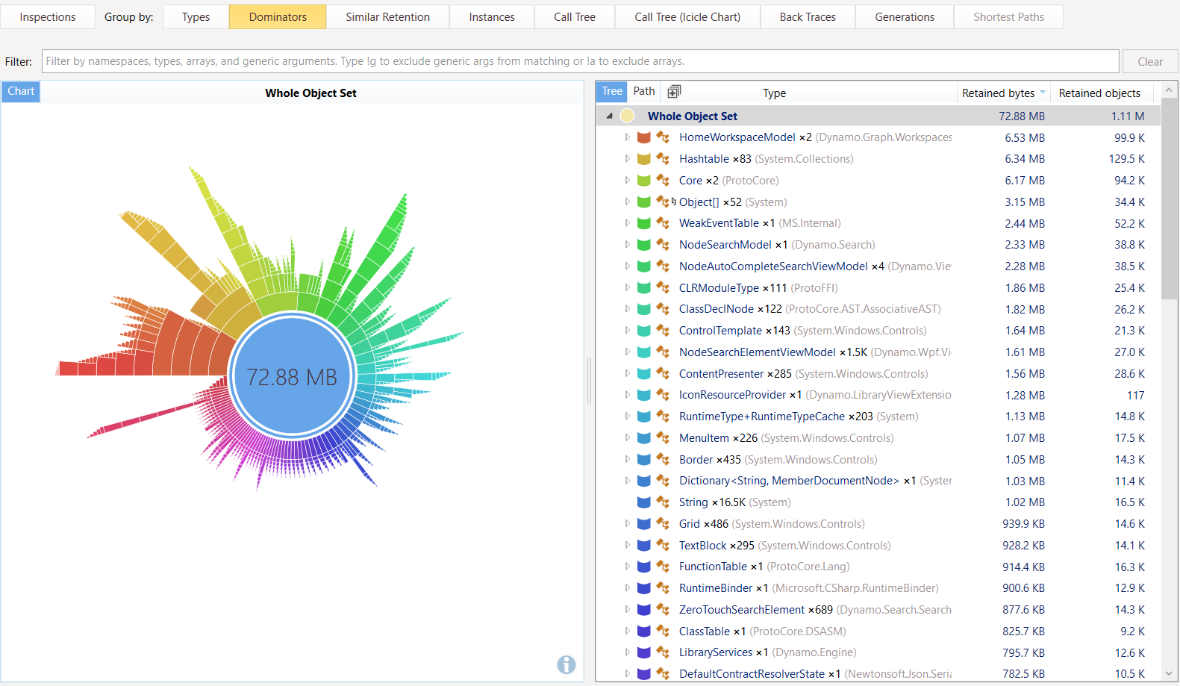Open the Similar Retention grouping tab
Screen dimensions: 1180x686
pos(387,17)
